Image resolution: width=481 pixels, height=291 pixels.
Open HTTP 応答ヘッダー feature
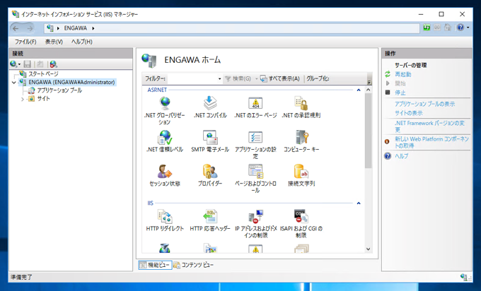tap(210, 220)
